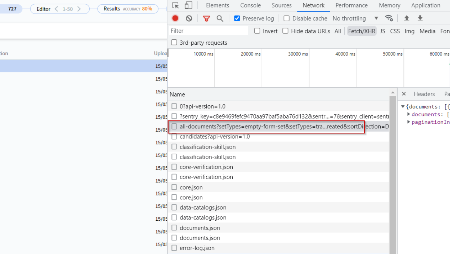Select the 0?api-version=1.0 request
This screenshot has width=450, height=254.
pyautogui.click(x=279, y=106)
